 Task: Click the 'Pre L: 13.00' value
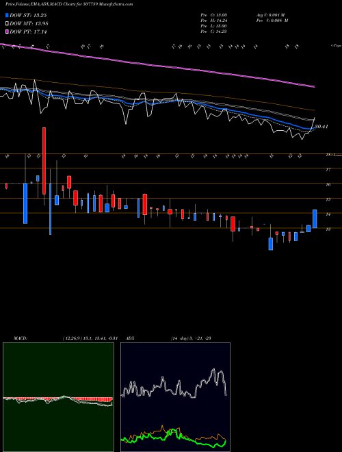click(x=214, y=26)
